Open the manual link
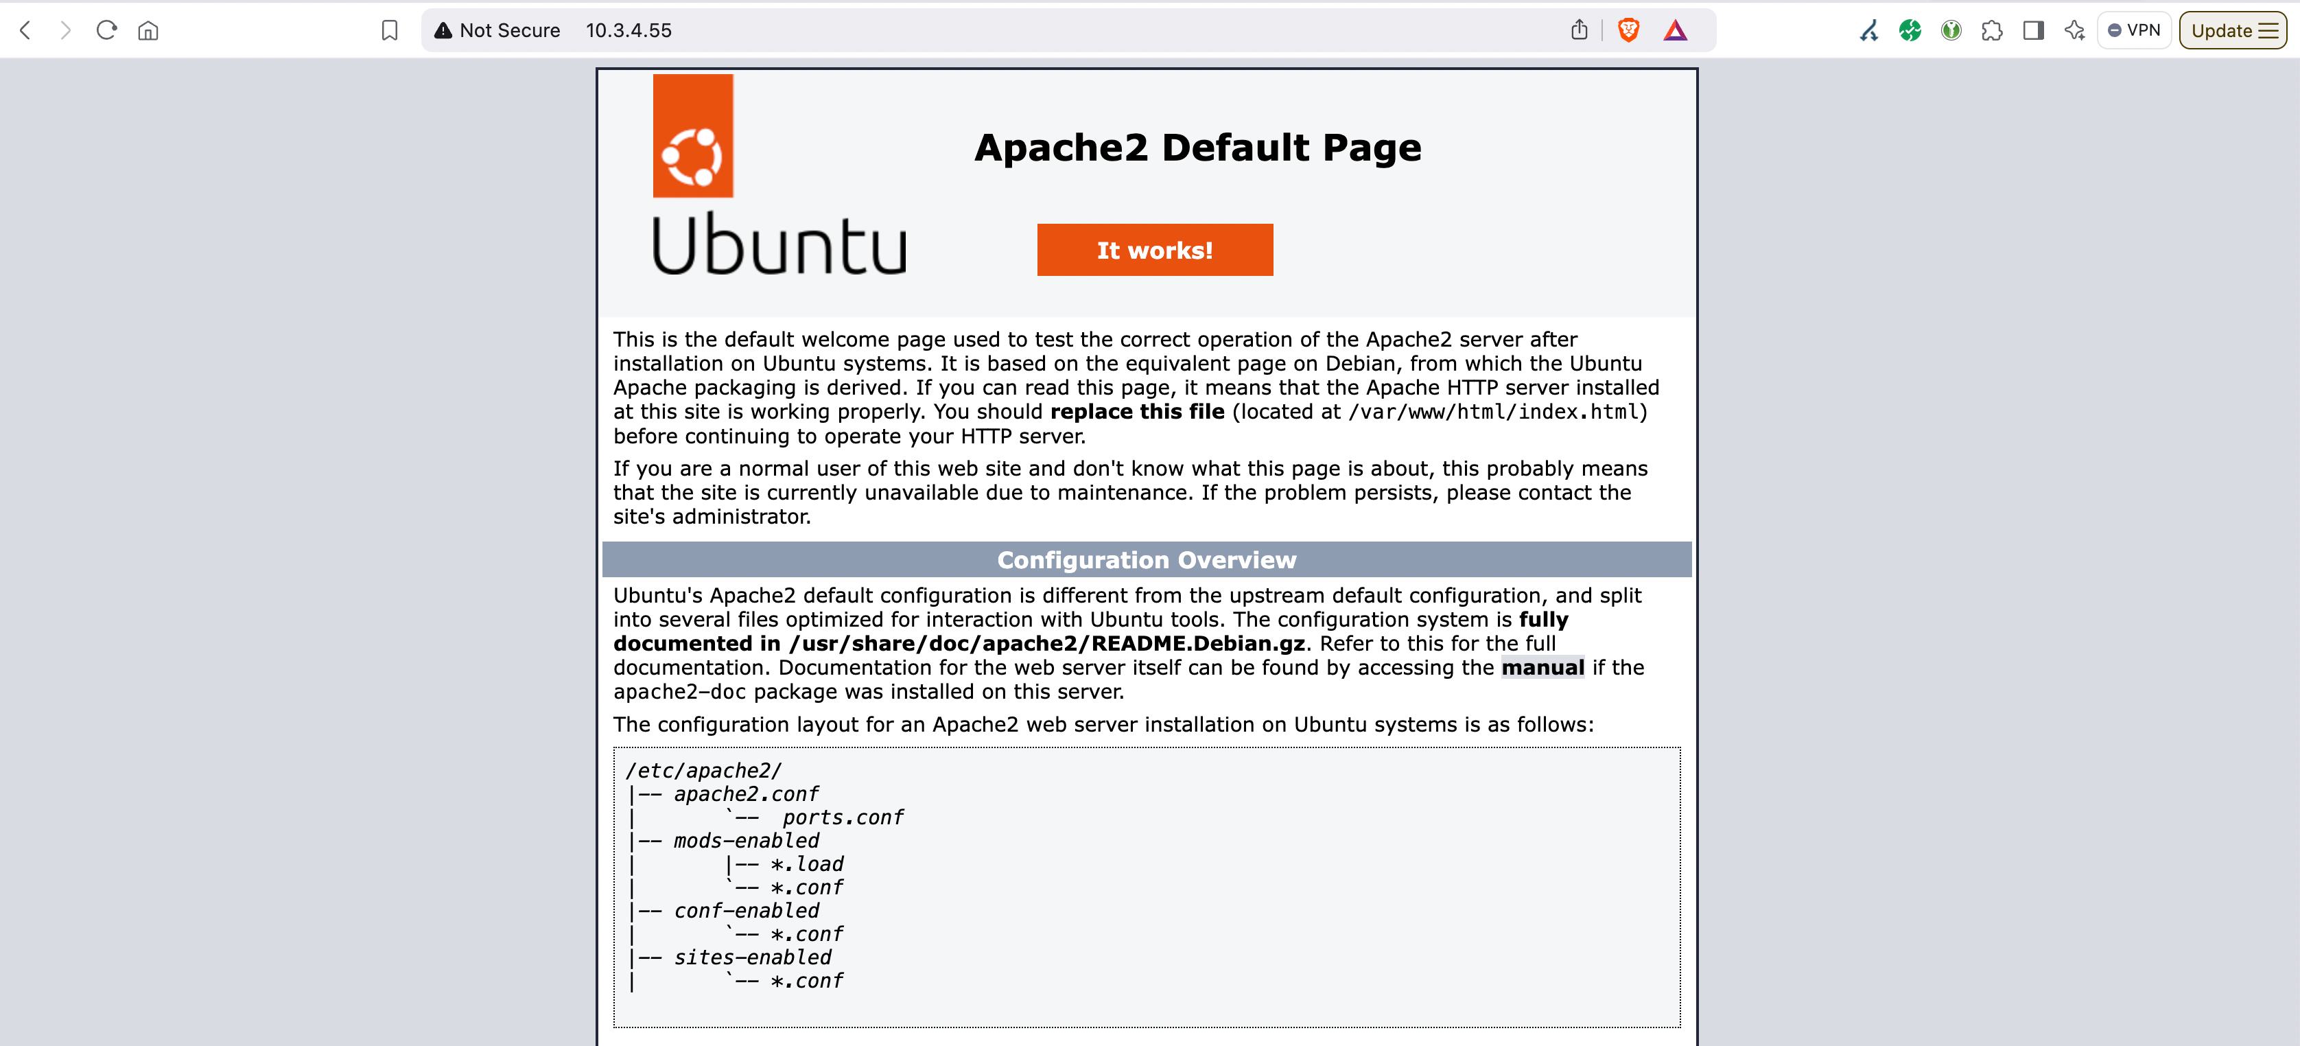 [x=1542, y=667]
